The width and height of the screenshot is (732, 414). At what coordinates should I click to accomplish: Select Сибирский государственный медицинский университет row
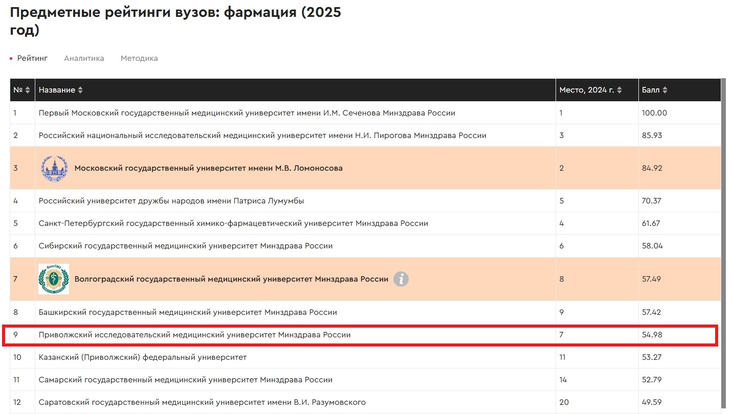365,246
